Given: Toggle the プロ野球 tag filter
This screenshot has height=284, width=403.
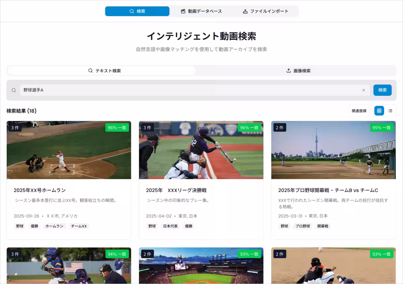Looking at the screenshot, I should (x=303, y=226).
